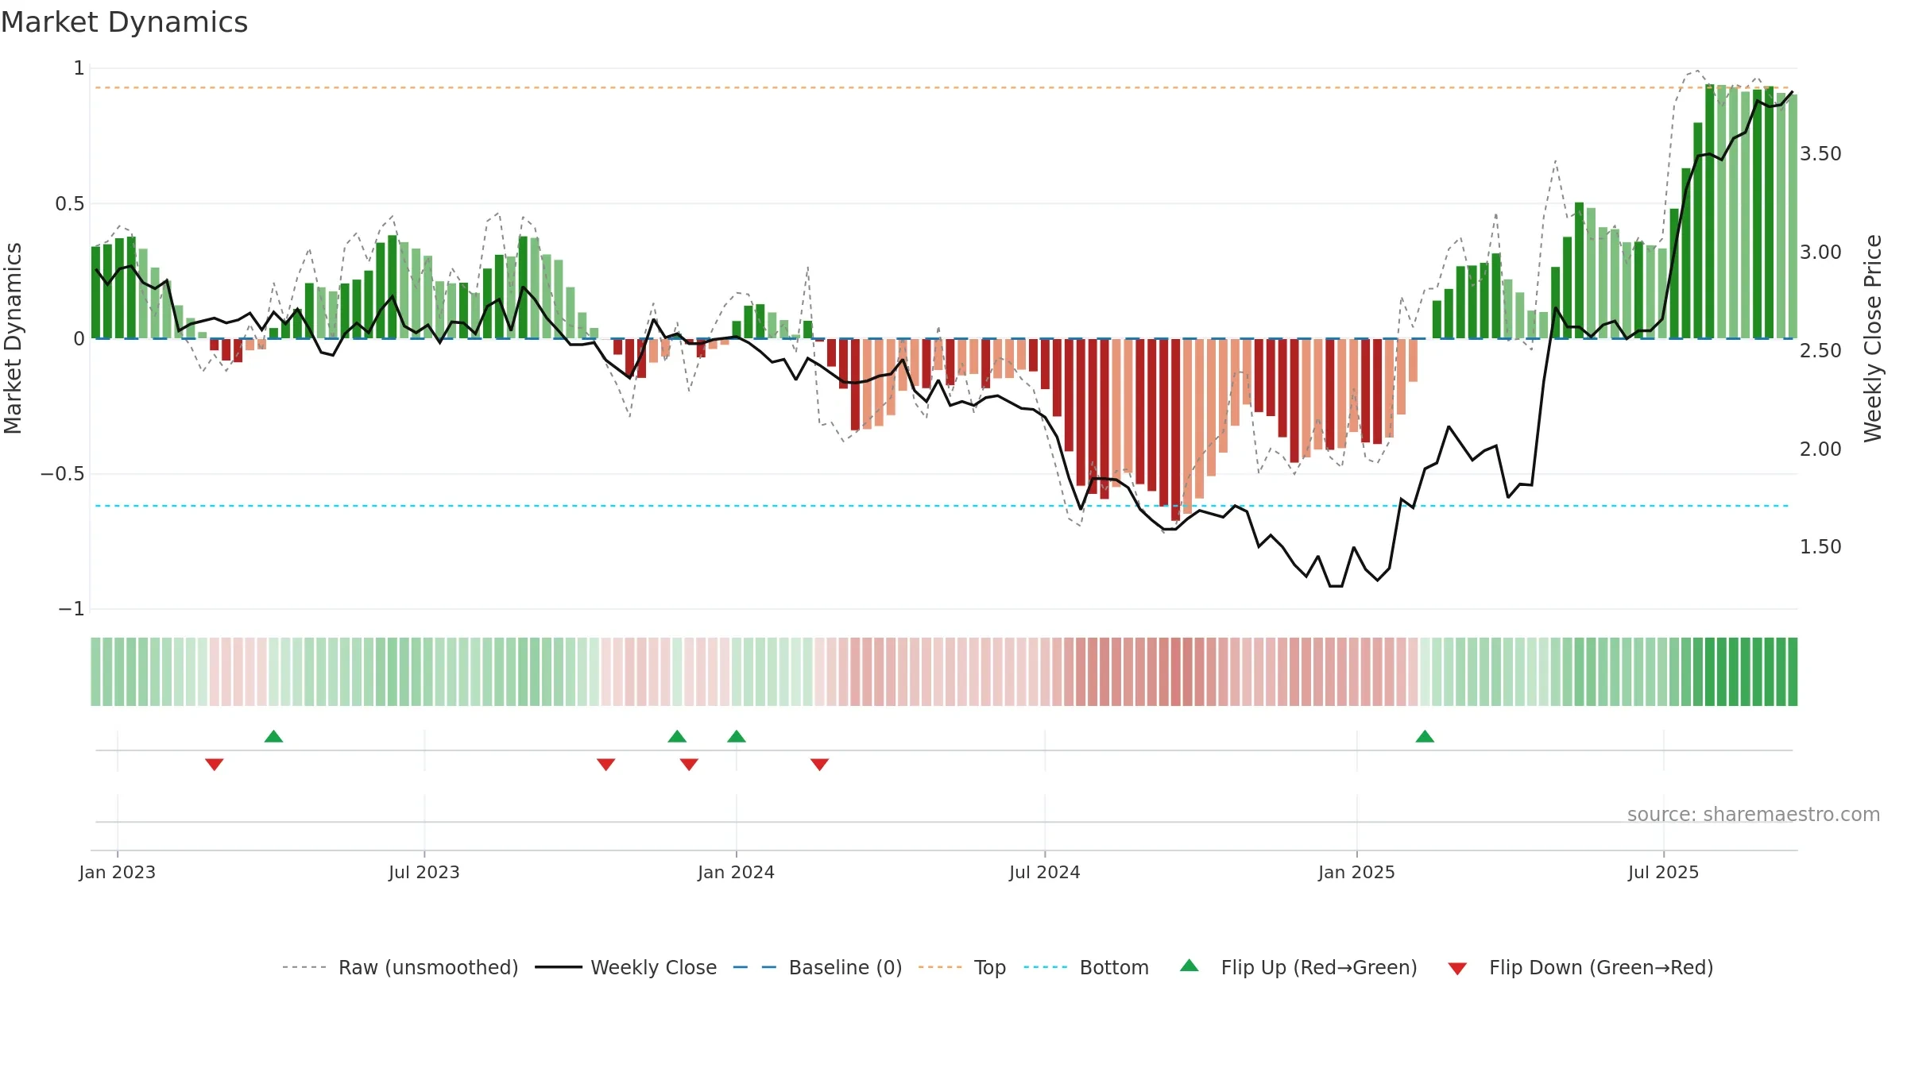This screenshot has width=1907, height=1072.
Task: Click the green Flip Up legend triangle icon
Action: (x=1189, y=966)
